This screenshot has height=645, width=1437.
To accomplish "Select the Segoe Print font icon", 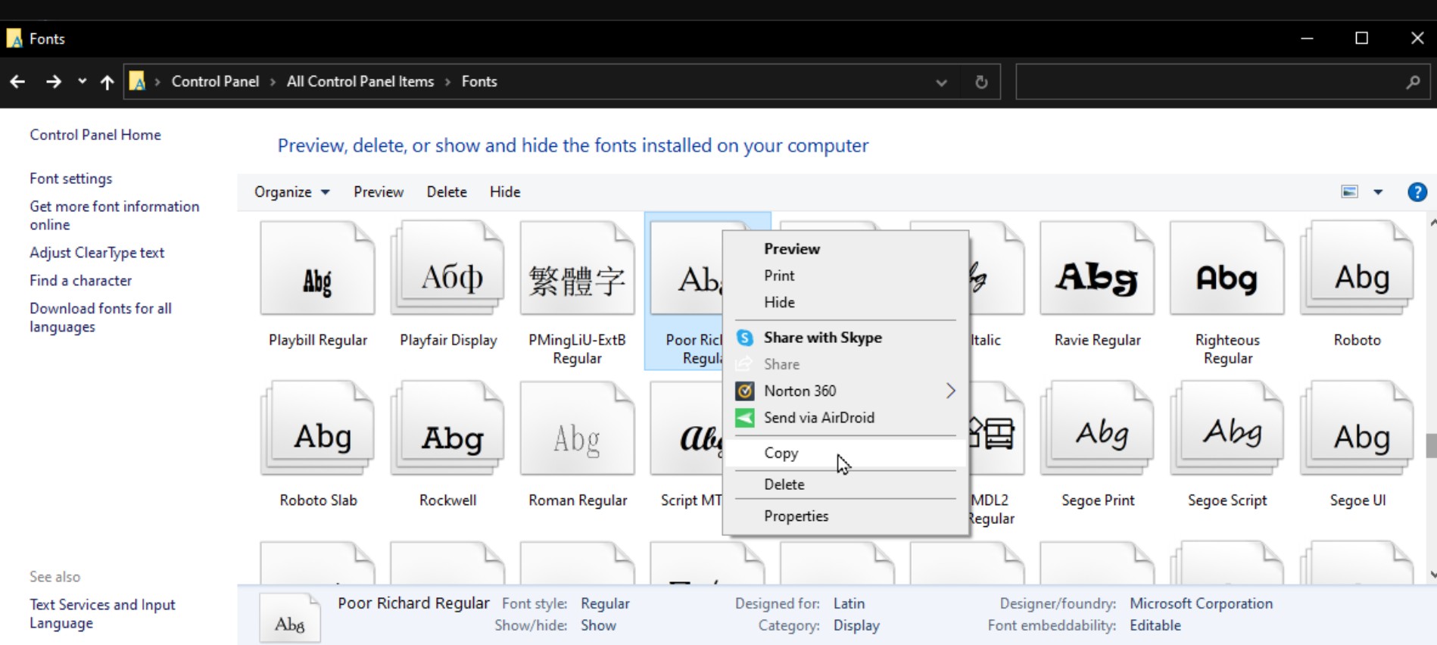I will pos(1097,428).
